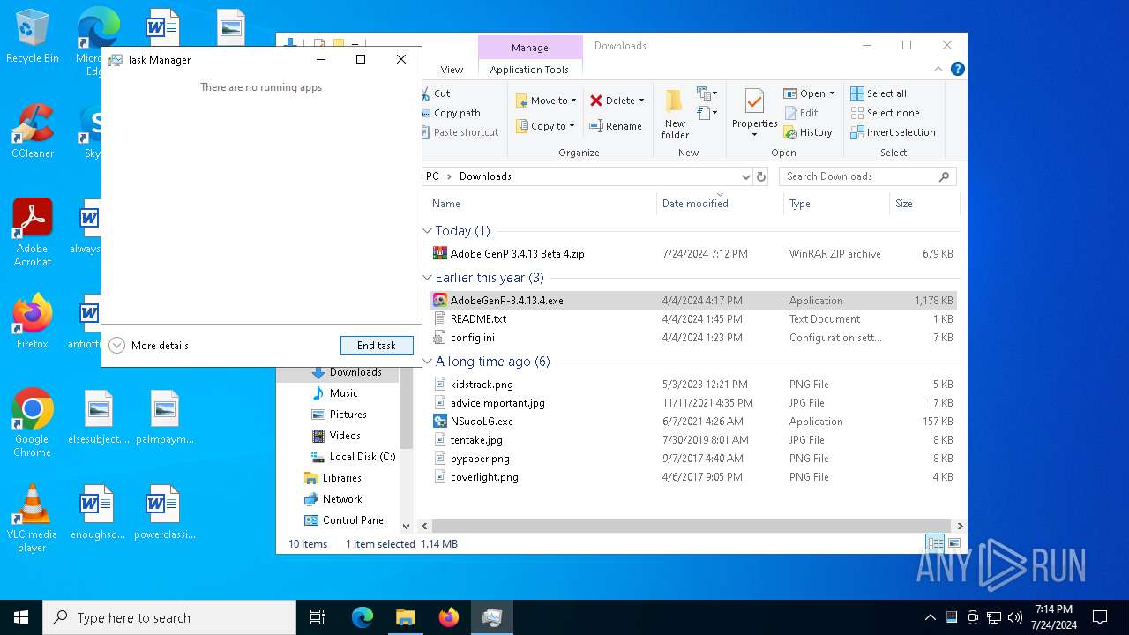Sort files by the Size column
Image resolution: width=1129 pixels, height=635 pixels.
click(923, 204)
